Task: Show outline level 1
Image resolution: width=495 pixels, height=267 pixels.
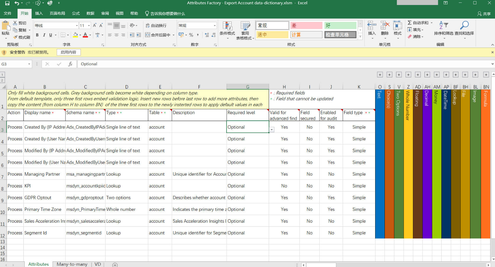Action: point(2,75)
